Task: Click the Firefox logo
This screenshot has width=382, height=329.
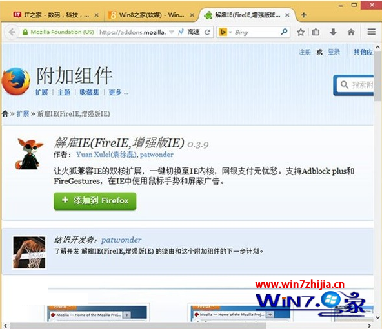Action: tap(16, 81)
